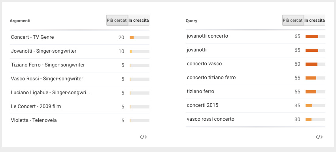Switch Query list to In crescita
Screen dimensions: 336x152
tap(315, 20)
